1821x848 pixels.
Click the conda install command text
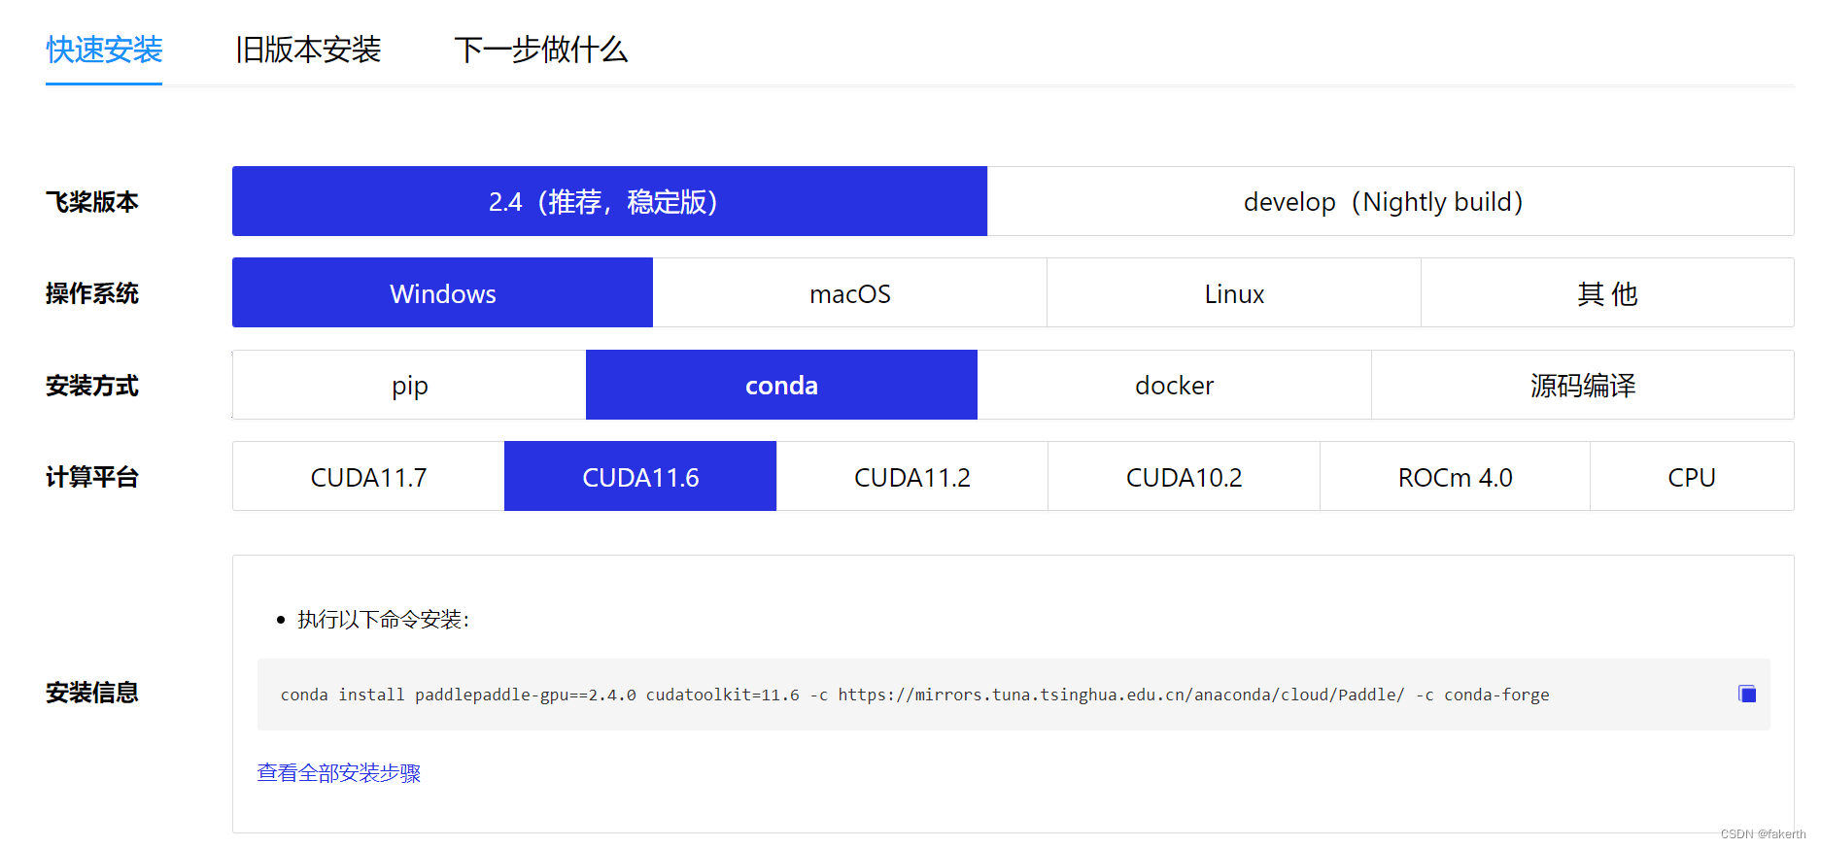(914, 695)
